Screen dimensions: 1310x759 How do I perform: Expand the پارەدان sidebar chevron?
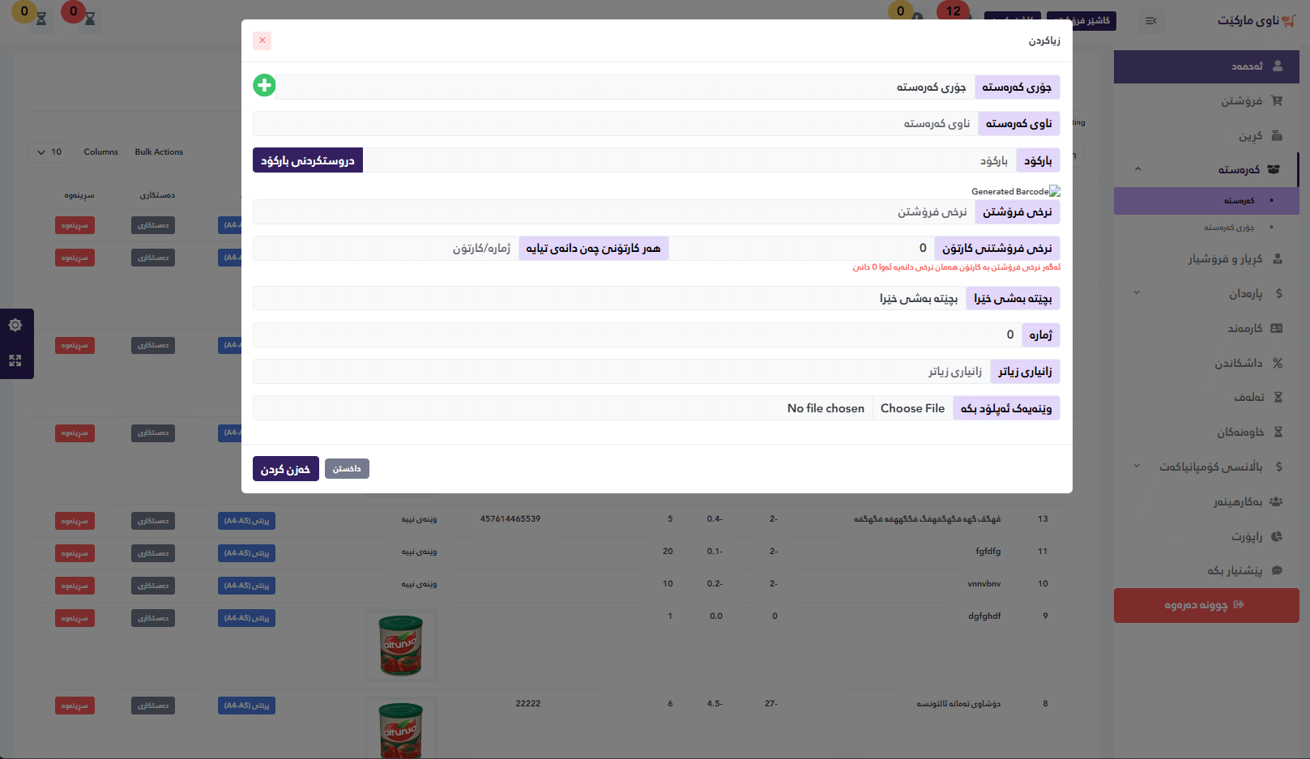pyautogui.click(x=1137, y=293)
